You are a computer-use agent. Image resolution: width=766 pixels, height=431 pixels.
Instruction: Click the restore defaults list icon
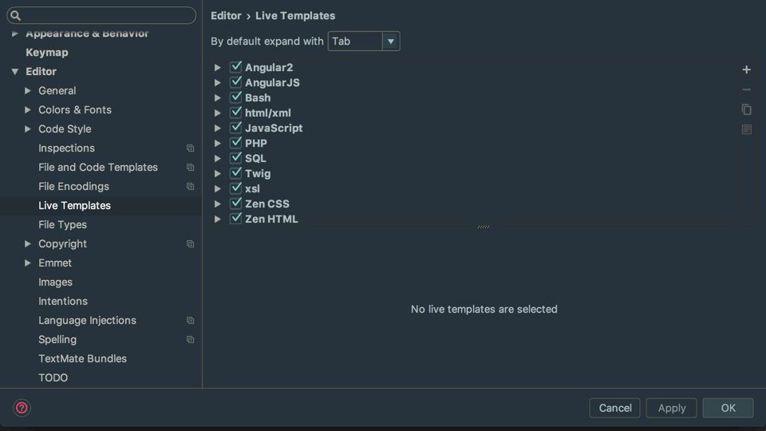(746, 129)
